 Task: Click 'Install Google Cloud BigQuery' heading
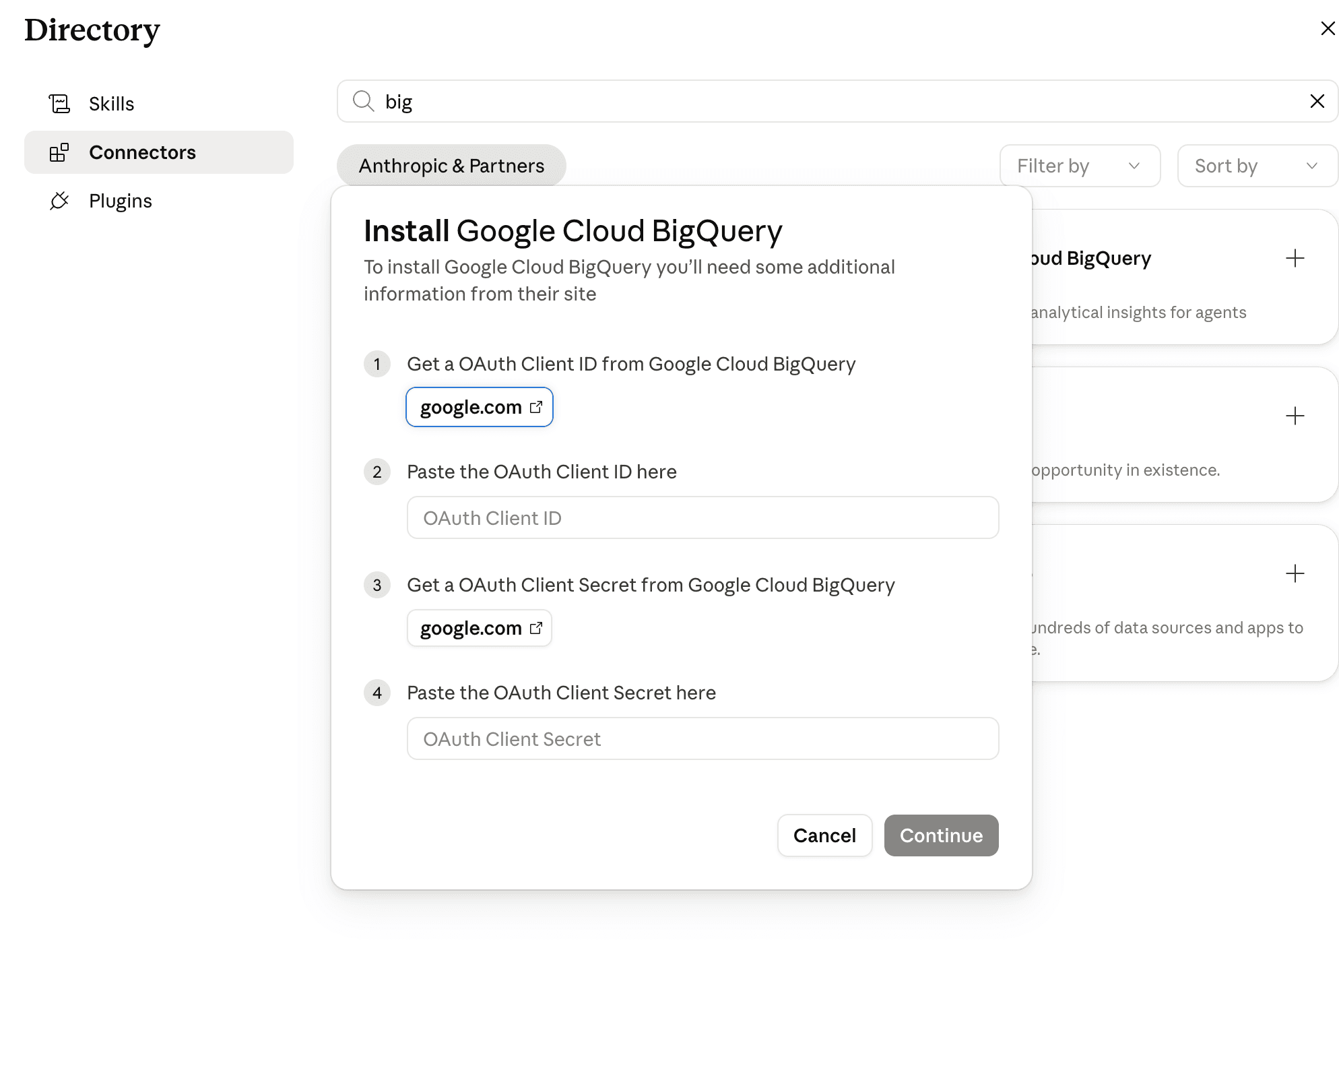(x=573, y=231)
